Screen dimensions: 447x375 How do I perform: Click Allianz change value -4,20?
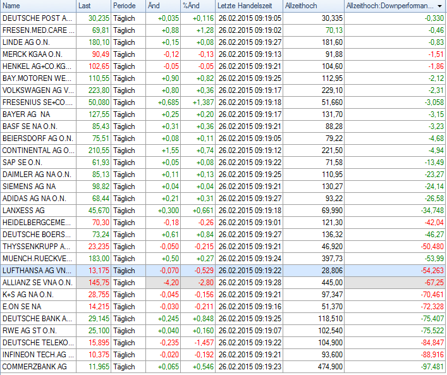pyautogui.click(x=171, y=282)
